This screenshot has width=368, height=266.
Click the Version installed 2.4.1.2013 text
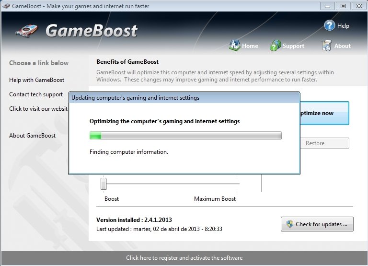134,220
